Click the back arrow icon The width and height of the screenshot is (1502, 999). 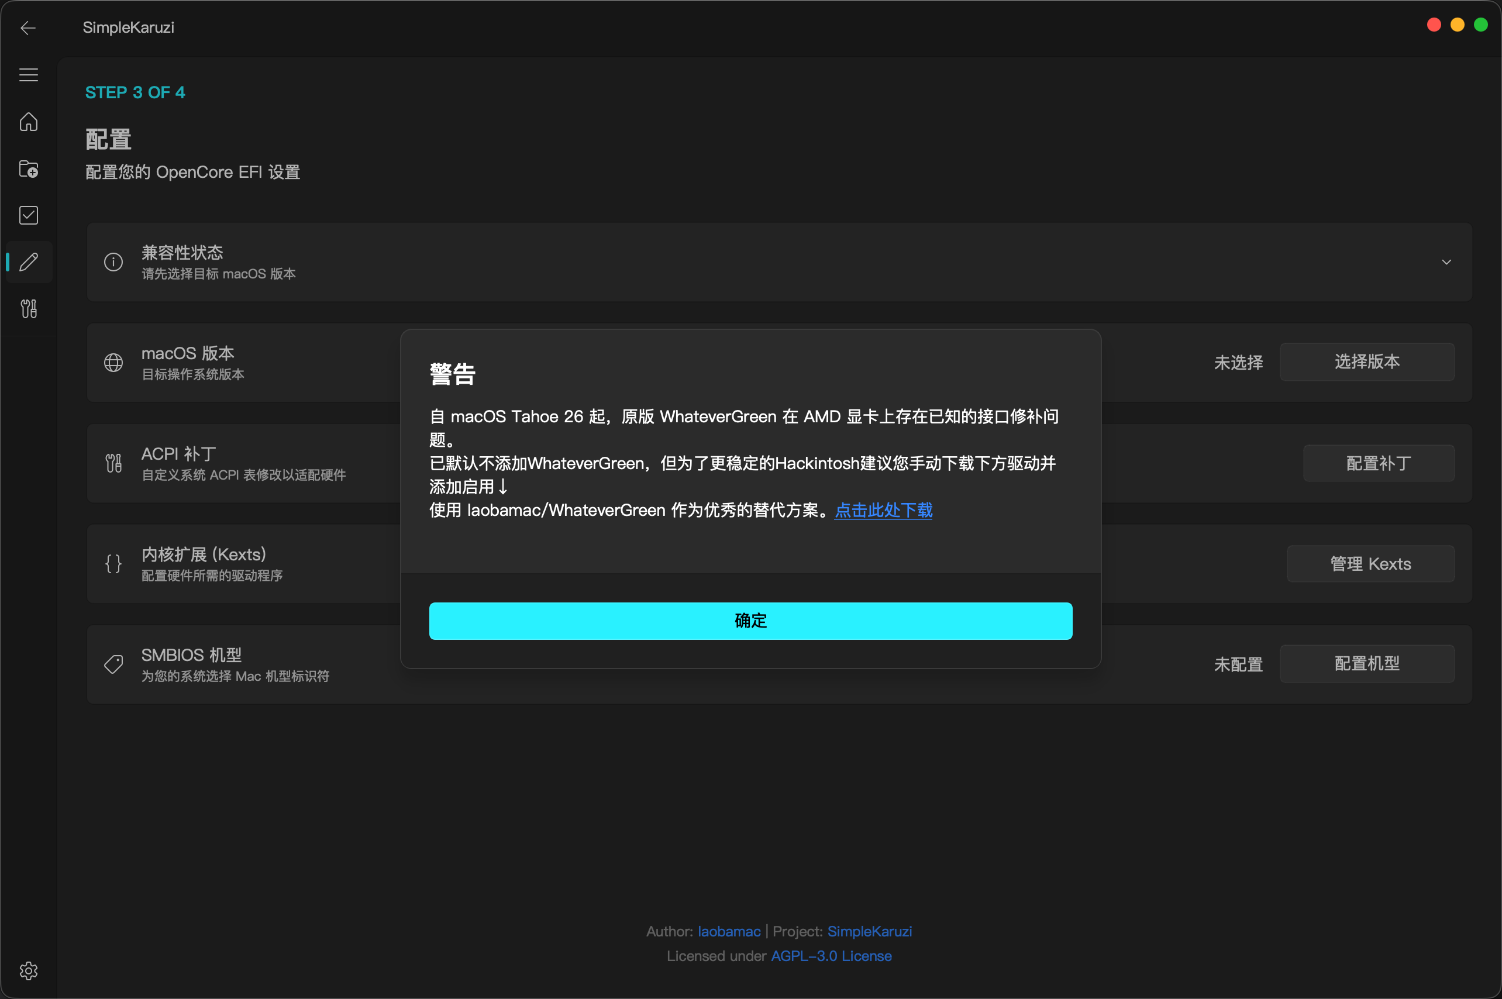pos(28,28)
